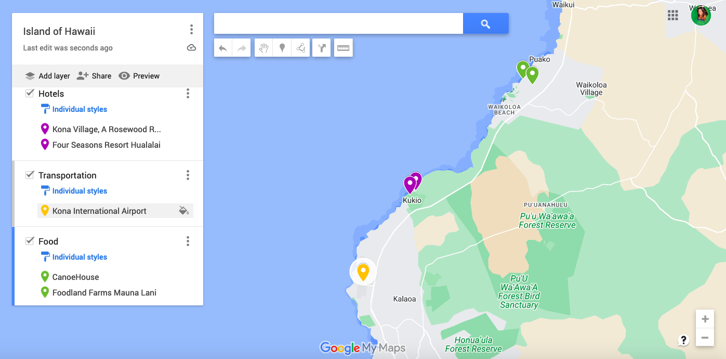The image size is (726, 359).
Task: Open the Google apps grid menu
Action: coord(673,16)
